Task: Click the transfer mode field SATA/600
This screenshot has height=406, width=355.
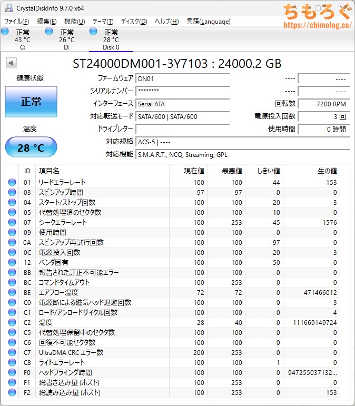Action: point(183,116)
